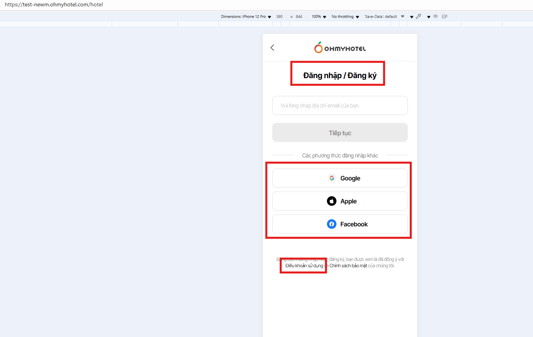Click the Tiếp tục button
The image size is (533, 337).
point(340,132)
